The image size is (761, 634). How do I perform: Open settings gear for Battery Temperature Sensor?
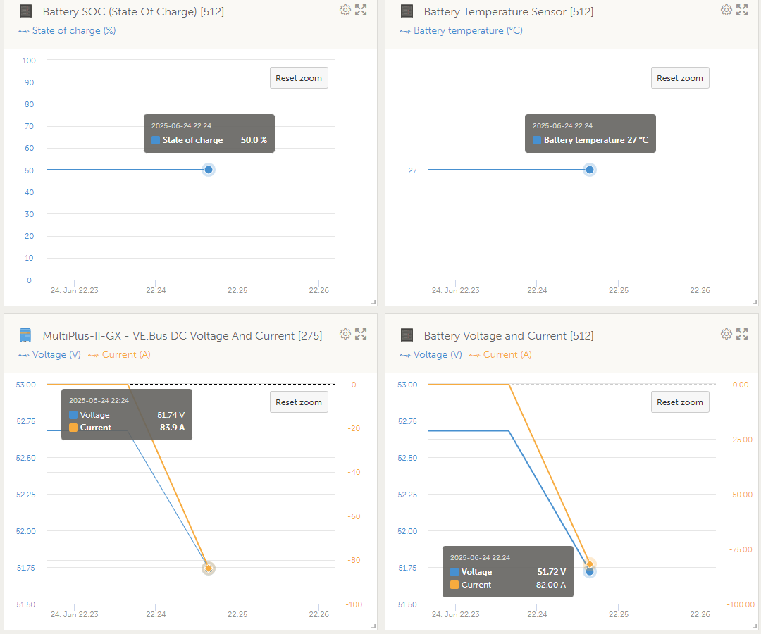coord(726,10)
